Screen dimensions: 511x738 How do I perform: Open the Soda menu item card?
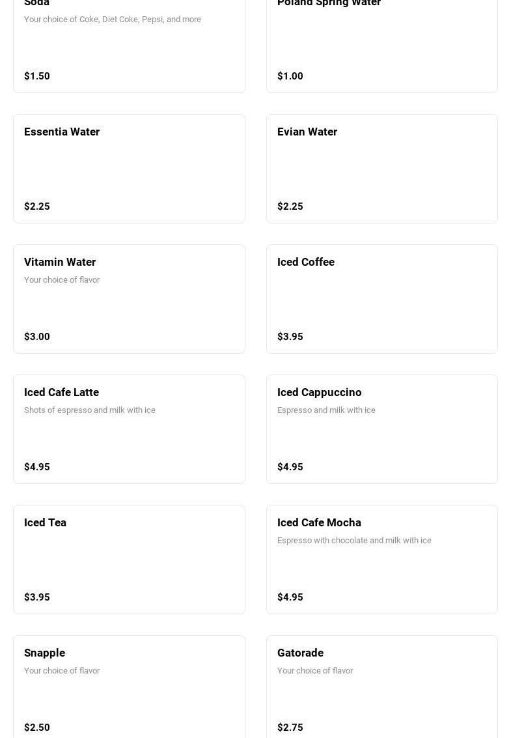129,46
